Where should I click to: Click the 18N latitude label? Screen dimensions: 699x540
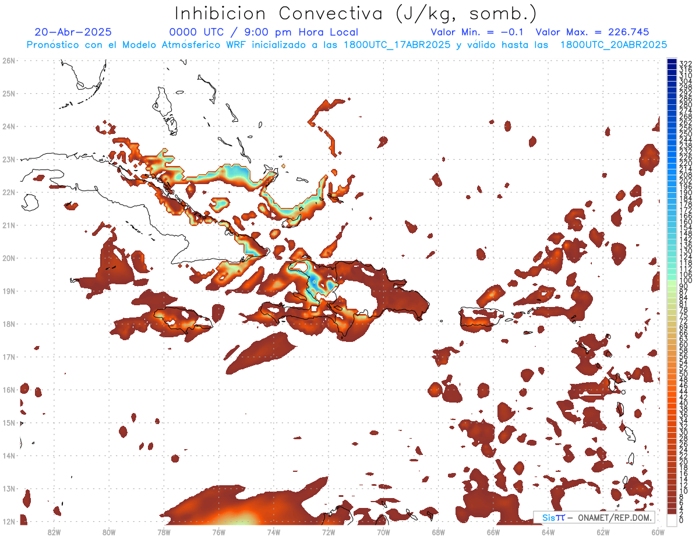tap(9, 323)
